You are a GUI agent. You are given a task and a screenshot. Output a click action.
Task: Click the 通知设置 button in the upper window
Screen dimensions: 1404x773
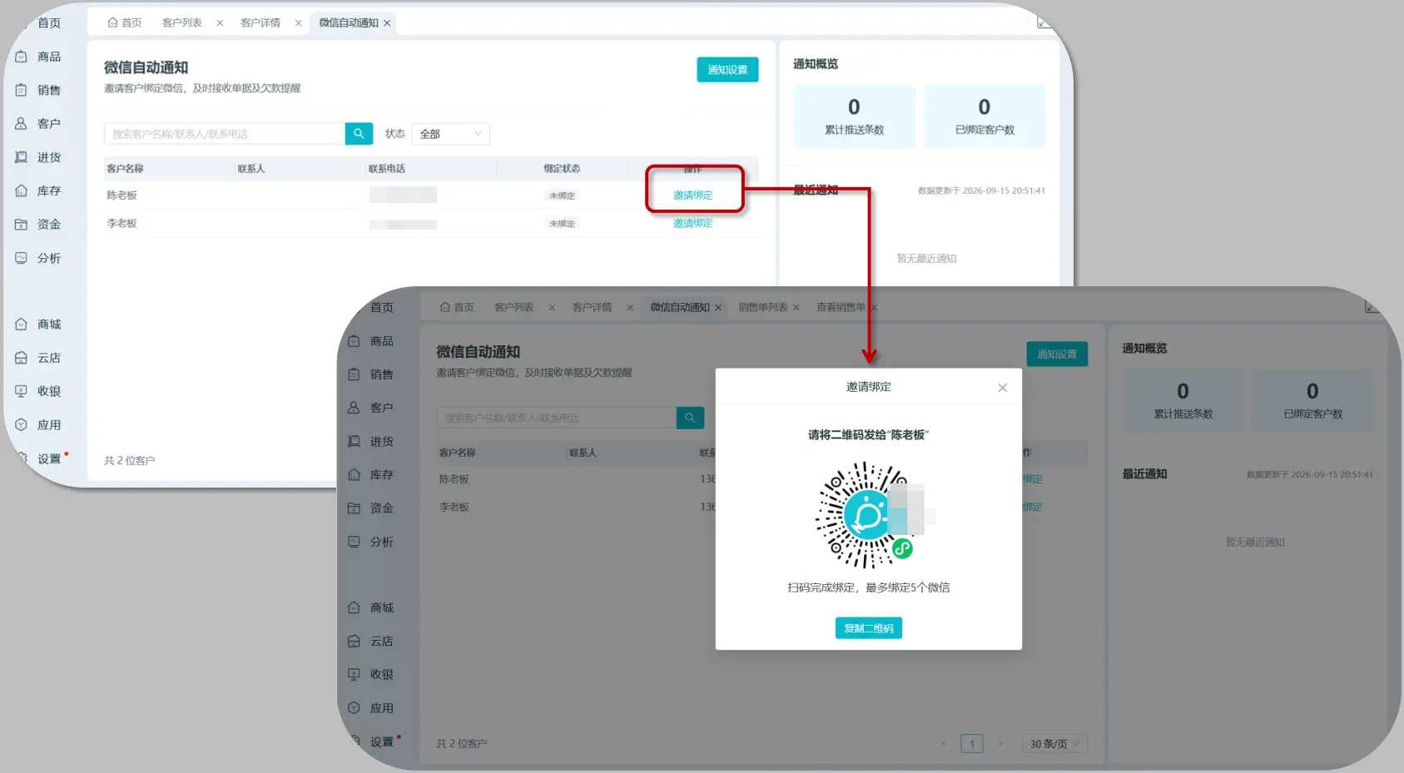pos(727,70)
